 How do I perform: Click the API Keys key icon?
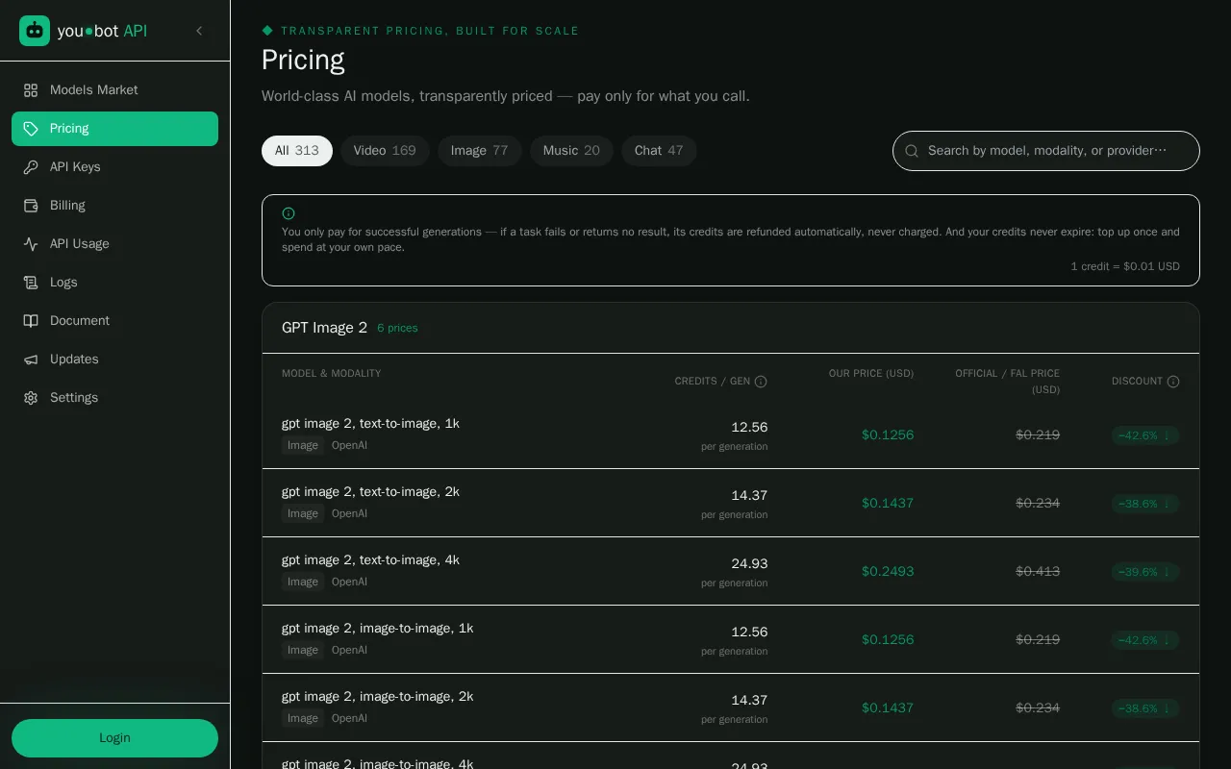(x=31, y=166)
